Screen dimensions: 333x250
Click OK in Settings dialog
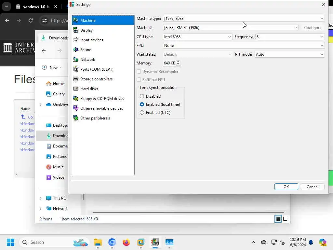[x=286, y=187]
